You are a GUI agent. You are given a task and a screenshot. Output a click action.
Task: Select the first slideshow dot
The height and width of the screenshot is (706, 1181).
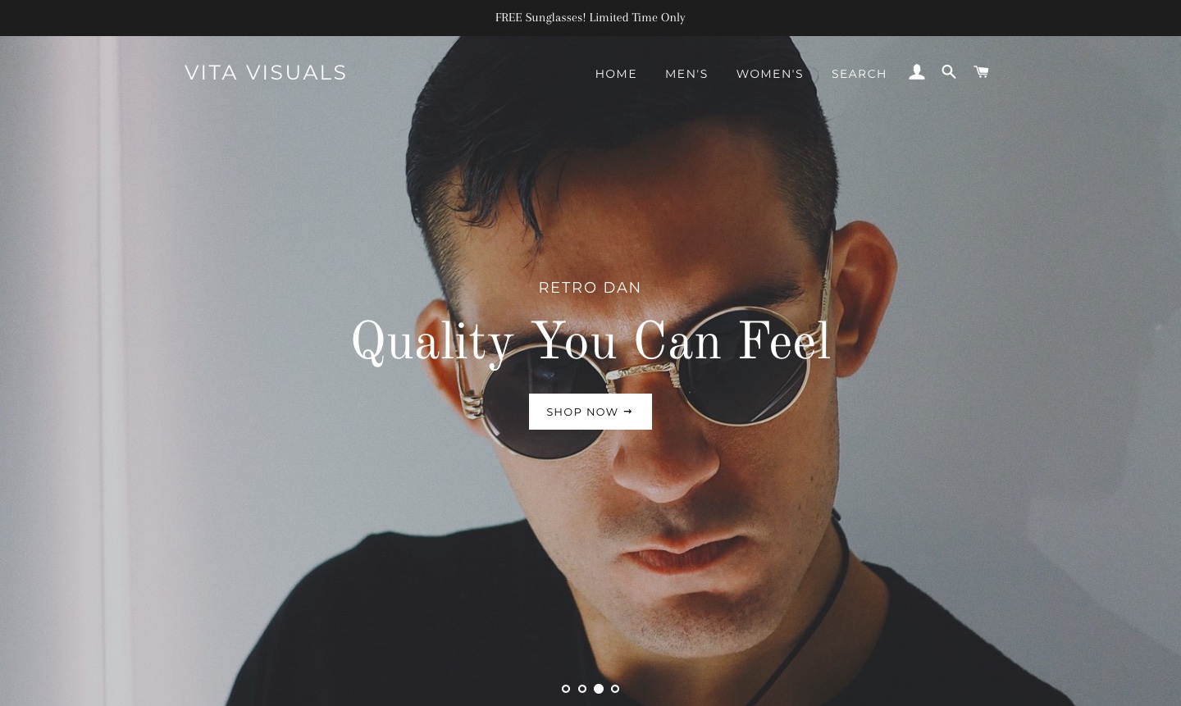[x=566, y=689]
